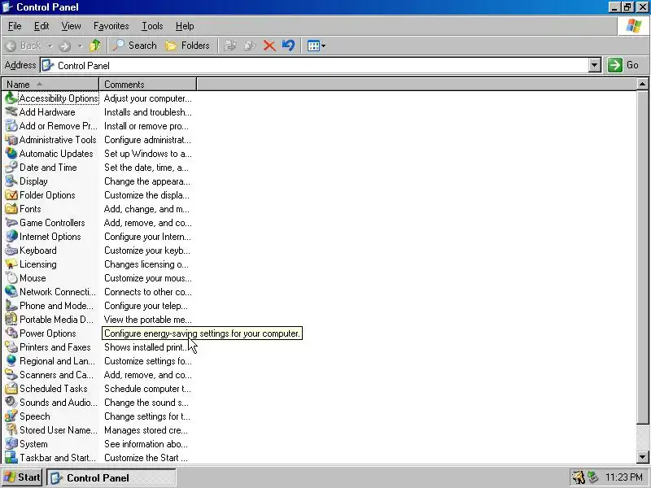Viewport: 651px width, 488px height.
Task: Click the Date and Time icon
Action: coord(11,168)
